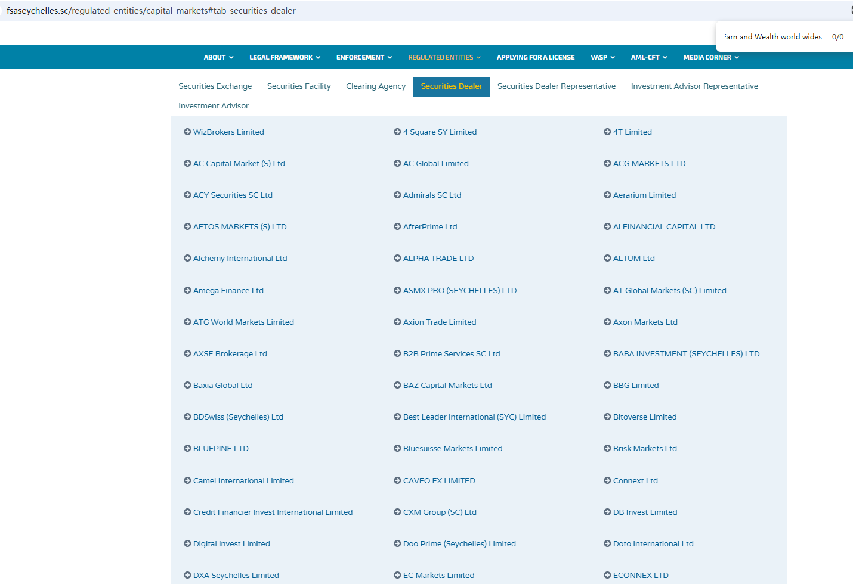Click the arrow icon beside Admirals SC Ltd
This screenshot has width=853, height=584.
click(397, 195)
